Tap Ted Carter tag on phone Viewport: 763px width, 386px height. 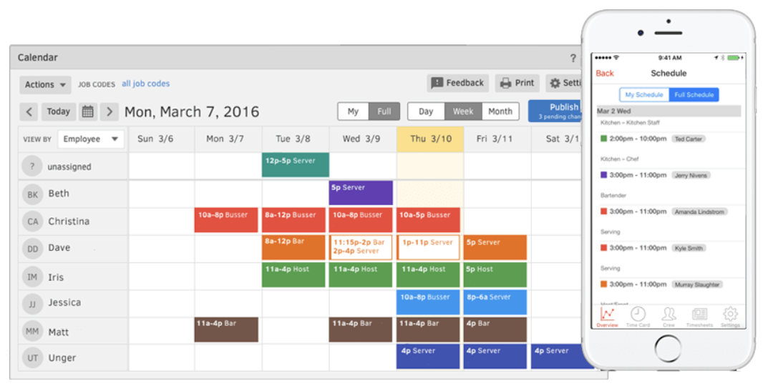click(x=689, y=139)
